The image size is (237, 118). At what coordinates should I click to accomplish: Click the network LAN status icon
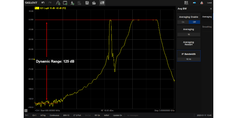(x=201, y=3)
